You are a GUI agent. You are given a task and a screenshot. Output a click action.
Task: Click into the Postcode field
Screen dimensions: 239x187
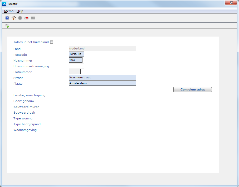click(76, 54)
